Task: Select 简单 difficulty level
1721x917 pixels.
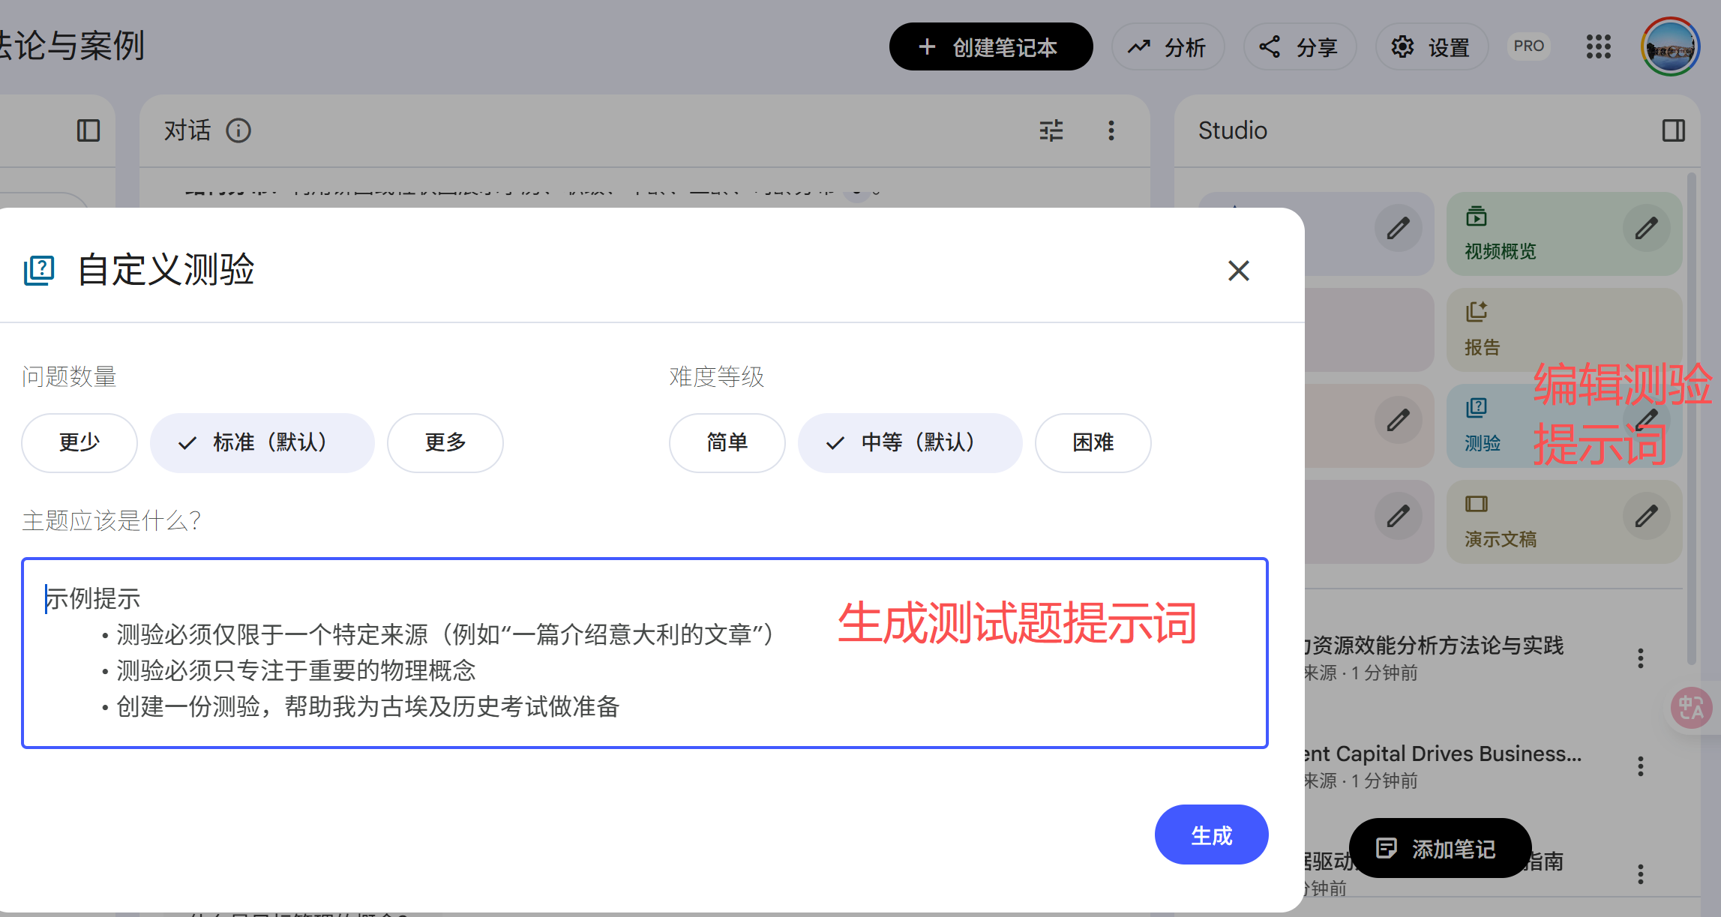Action: click(x=727, y=443)
